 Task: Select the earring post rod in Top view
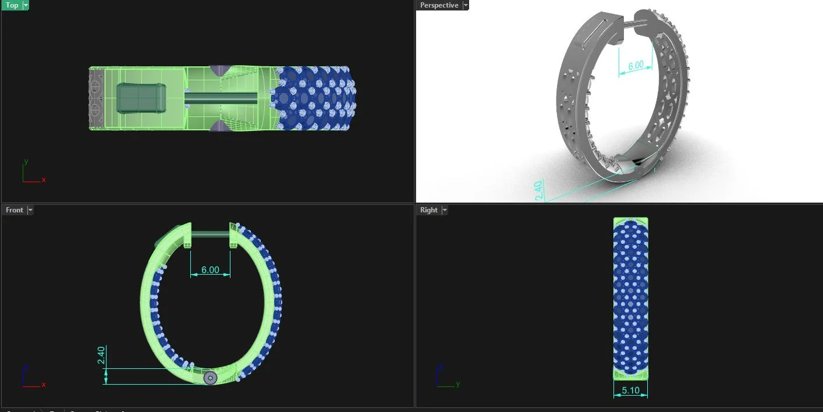tap(222, 97)
